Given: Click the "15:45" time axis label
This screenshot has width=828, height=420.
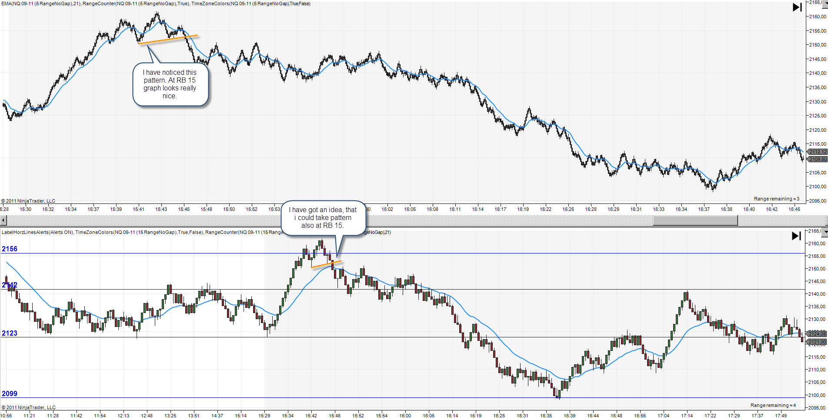Looking at the screenshot, I should 184,209.
